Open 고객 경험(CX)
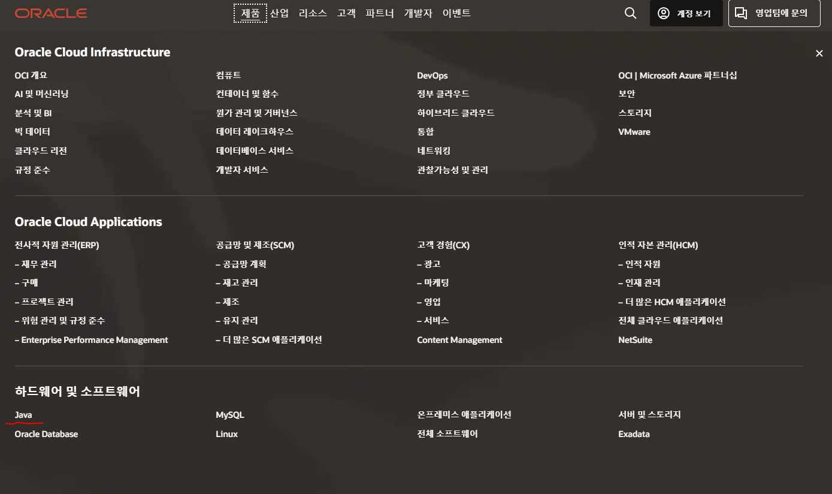The image size is (832, 494). tap(443, 245)
